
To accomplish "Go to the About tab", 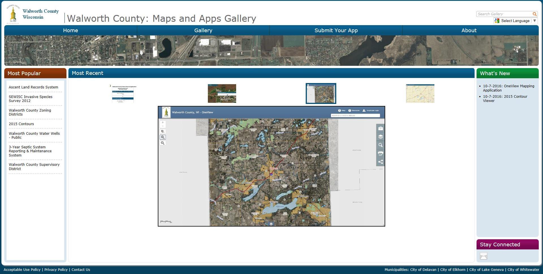I will tap(469, 30).
